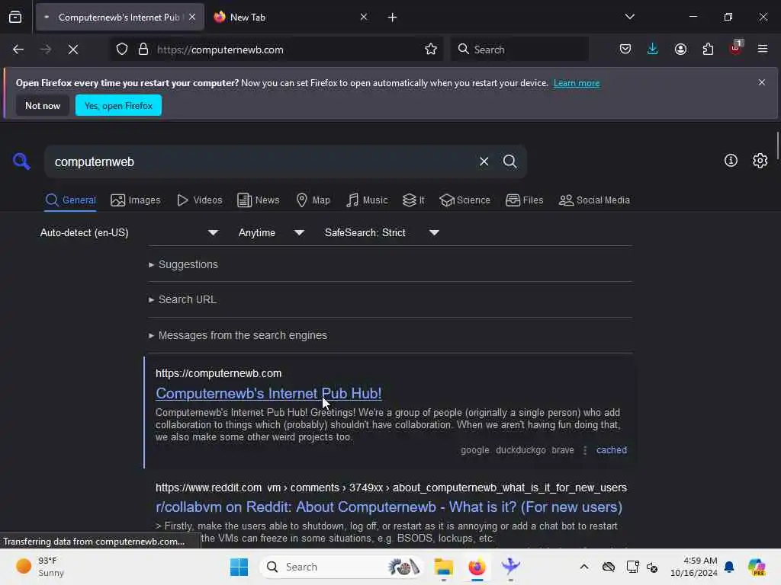This screenshot has height=585, width=781.
Task: Save page to Pocket
Action: (x=625, y=50)
